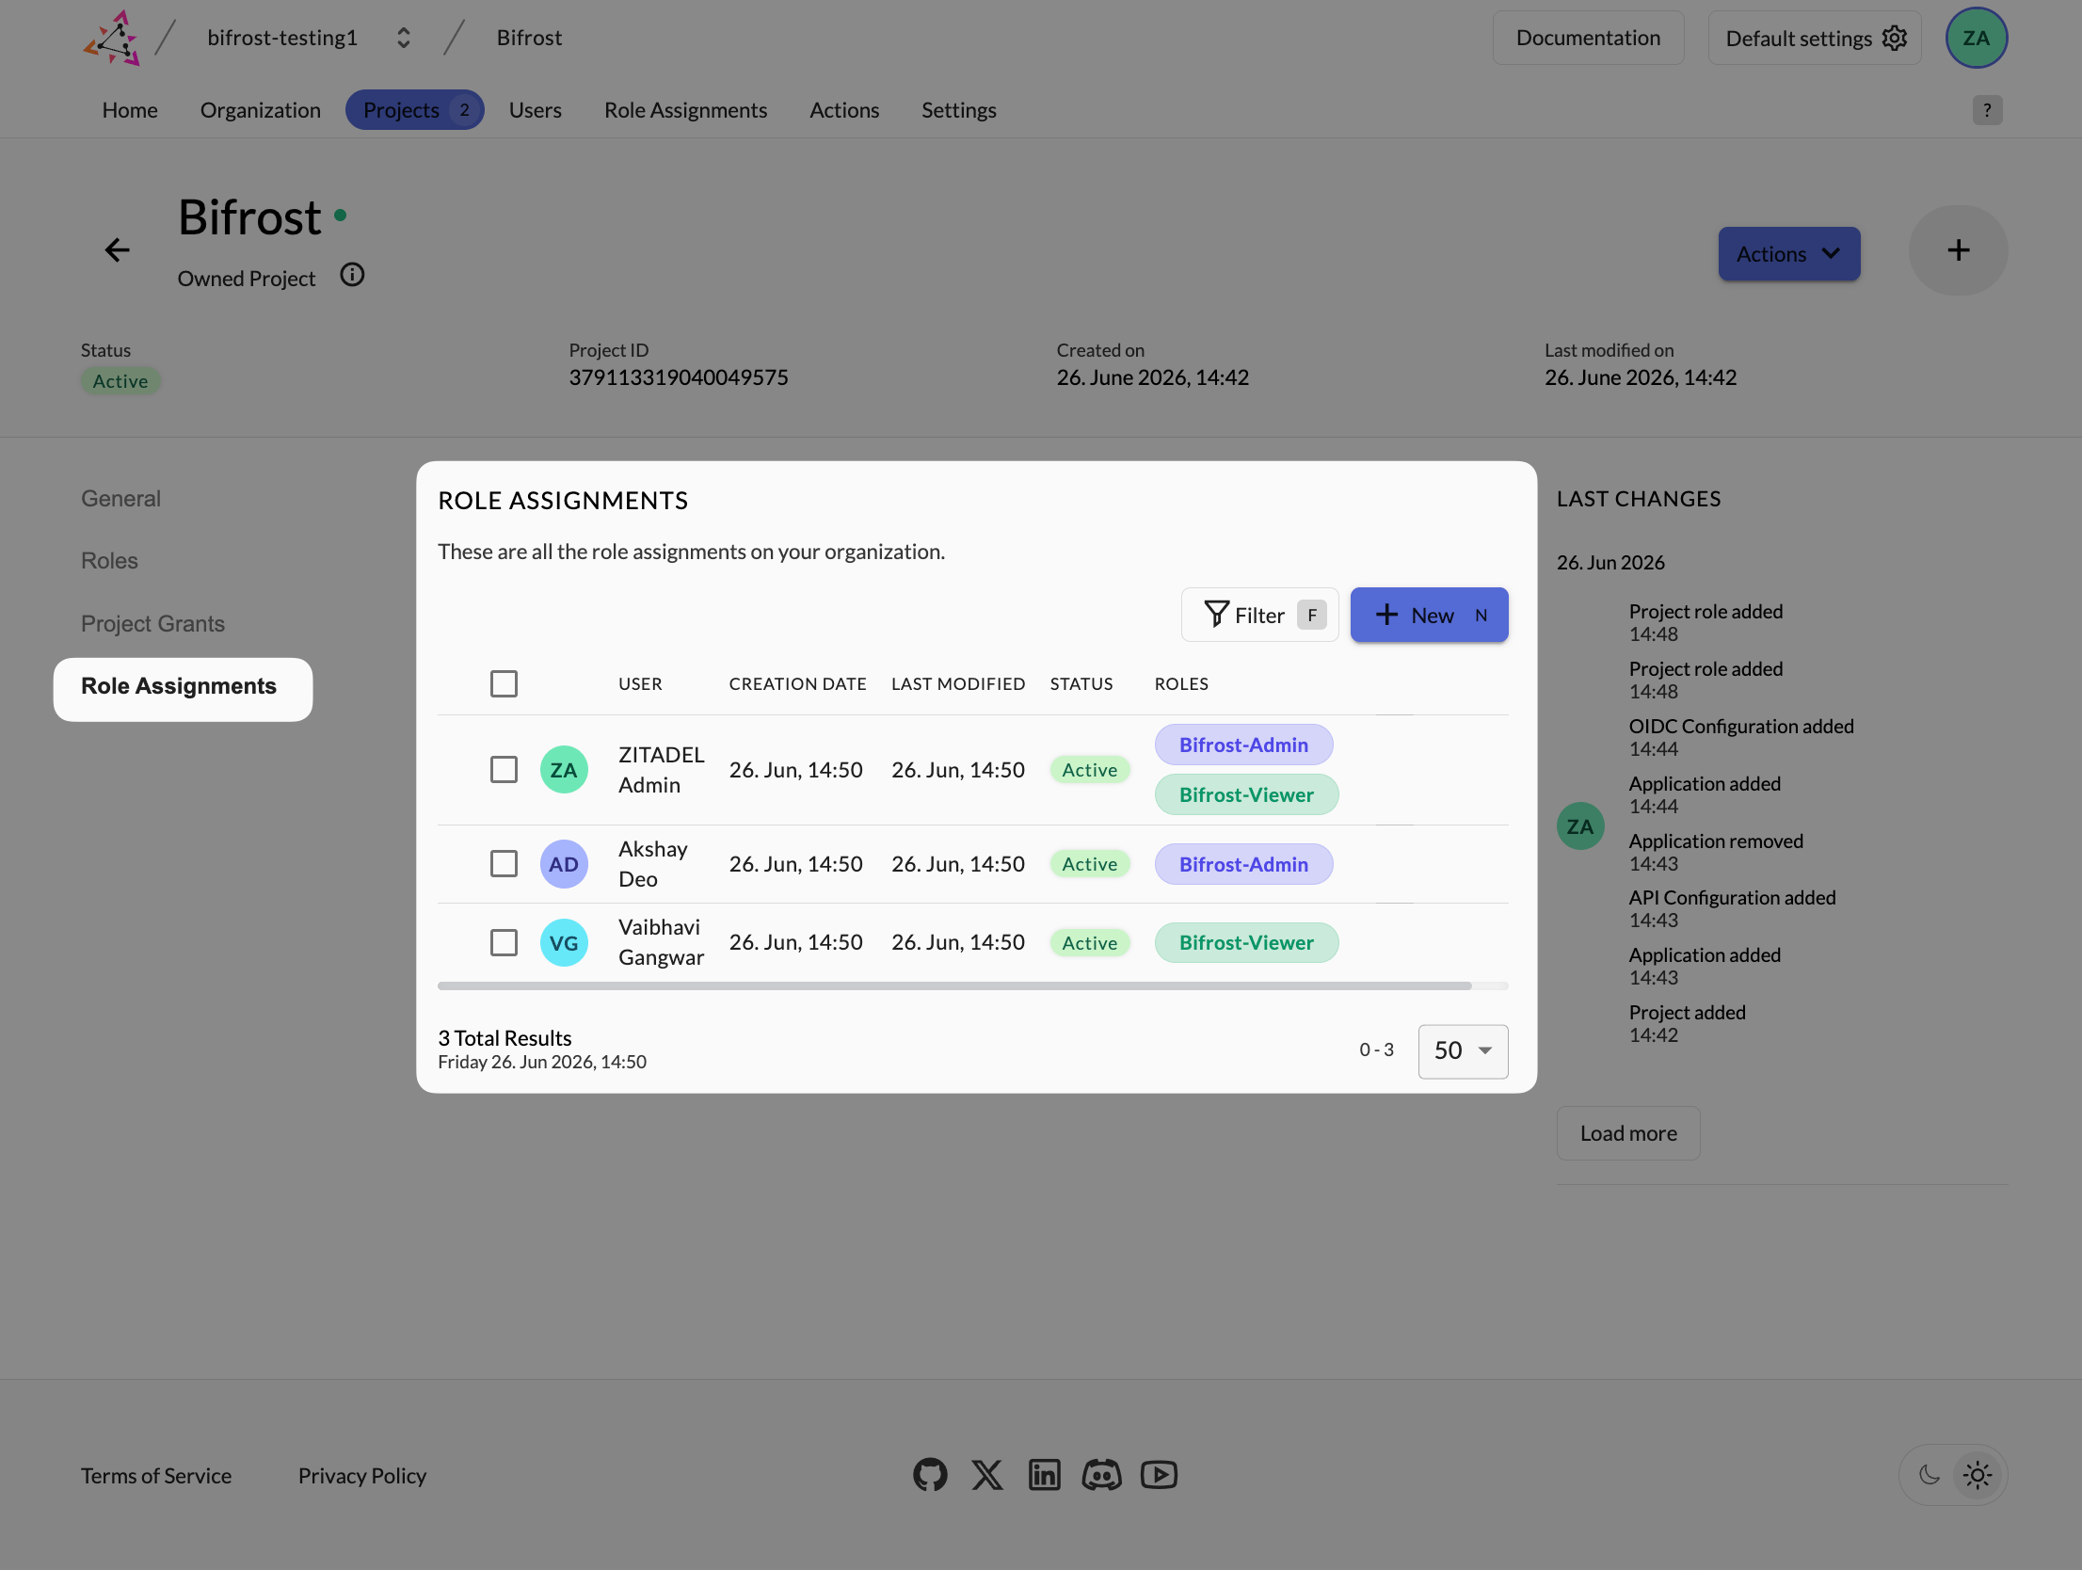The image size is (2082, 1570).
Task: Click the CREATION DATE column header
Action: coord(797,684)
